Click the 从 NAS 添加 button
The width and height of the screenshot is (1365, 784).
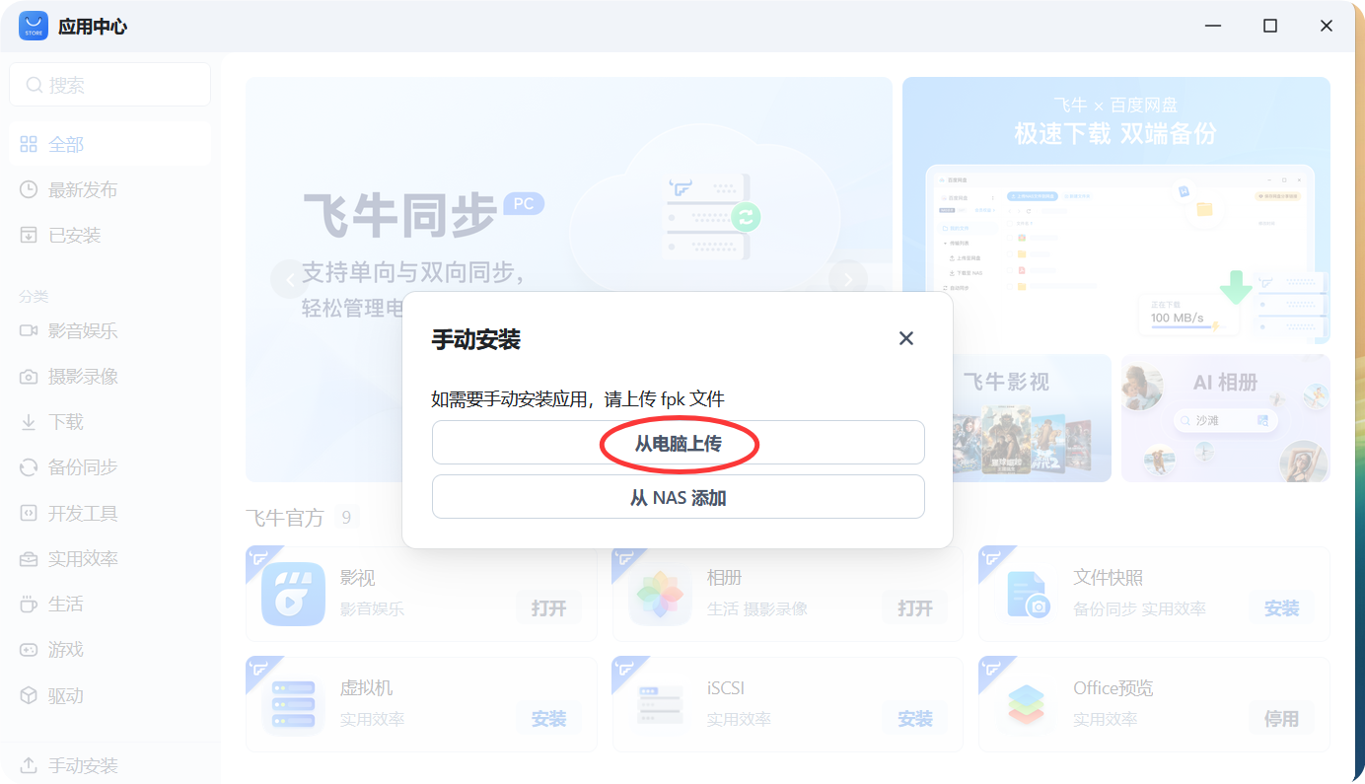pos(678,496)
